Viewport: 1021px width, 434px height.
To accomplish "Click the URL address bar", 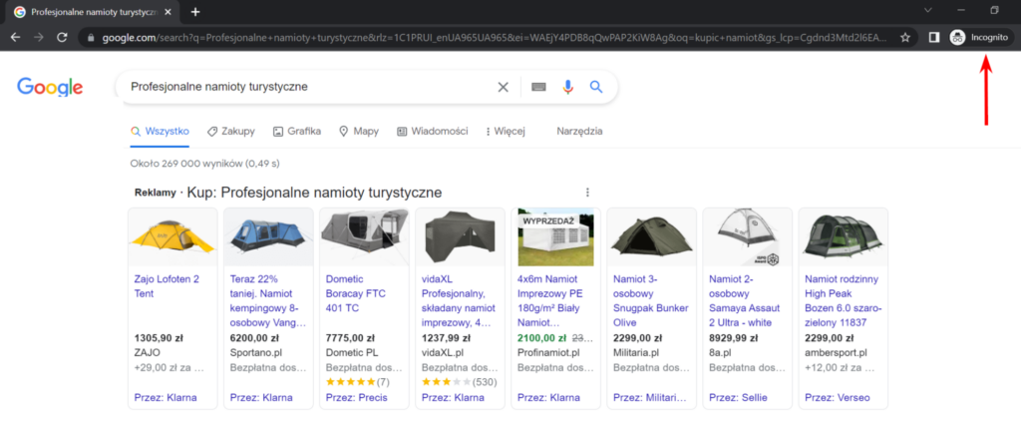I will pos(495,37).
